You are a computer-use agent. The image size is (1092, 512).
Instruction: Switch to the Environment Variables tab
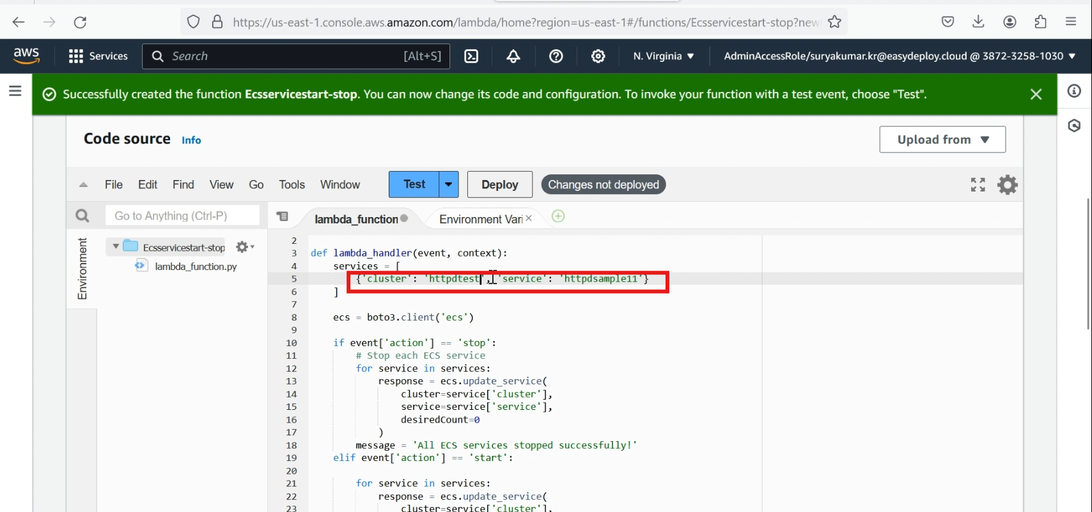[480, 219]
